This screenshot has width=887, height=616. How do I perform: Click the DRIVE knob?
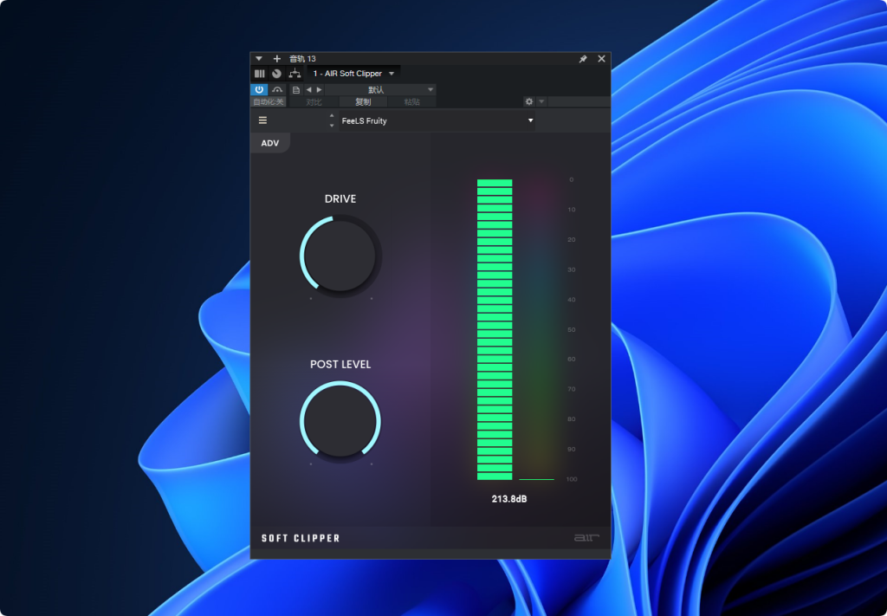pos(340,256)
